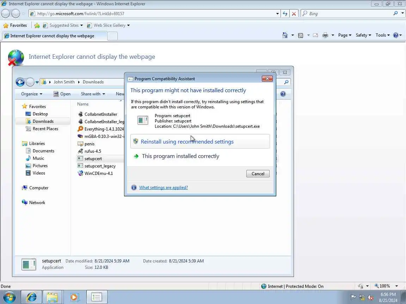The height and width of the screenshot is (304, 406).
Task: Select mGBA-0.10.3-win32 file
Action: pyautogui.click(x=101, y=136)
